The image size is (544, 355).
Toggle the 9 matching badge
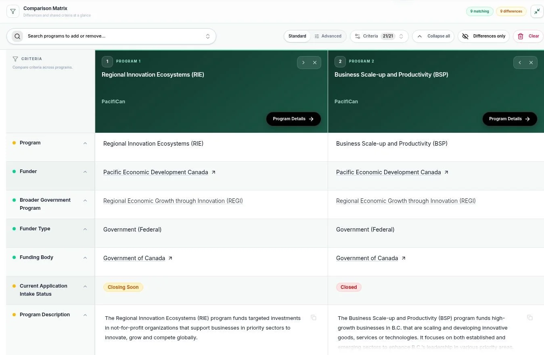479,11
